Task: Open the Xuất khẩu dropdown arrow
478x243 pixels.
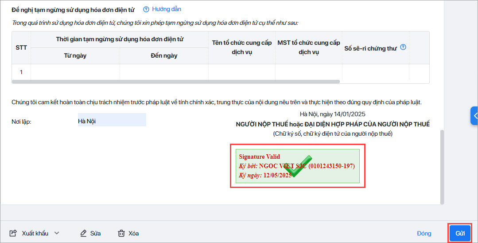Action: point(57,233)
